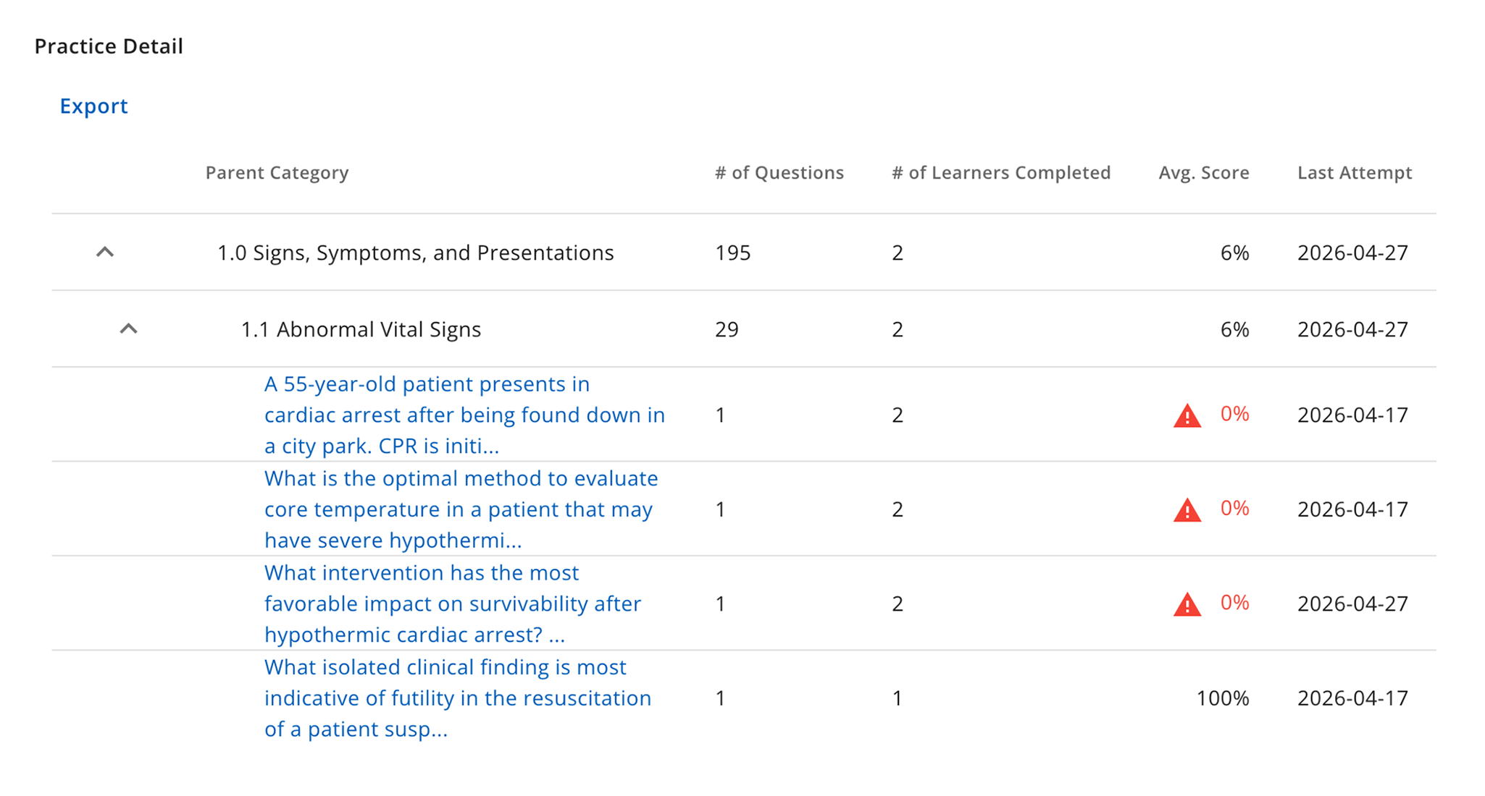Open the question about the 55-year-old cardiac arrest patient

pyautogui.click(x=464, y=415)
